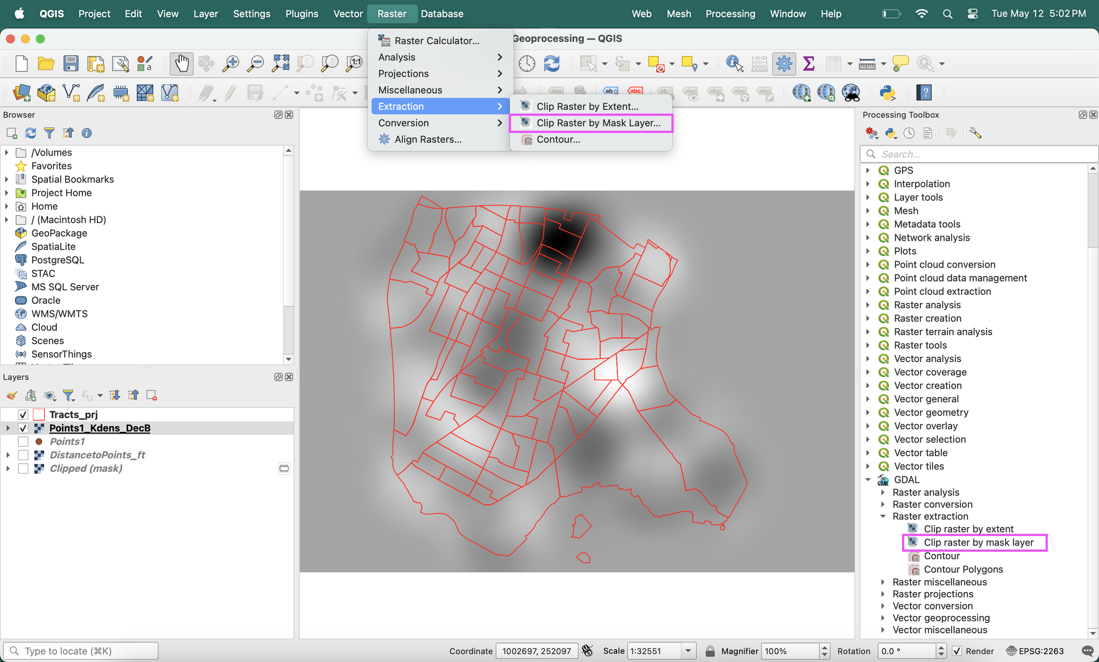The width and height of the screenshot is (1099, 662).
Task: Click the Coordinate input field
Action: 537,651
